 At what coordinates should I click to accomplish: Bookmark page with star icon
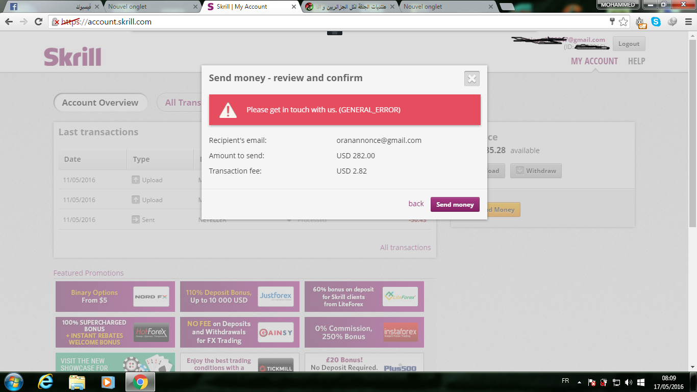coord(623,22)
